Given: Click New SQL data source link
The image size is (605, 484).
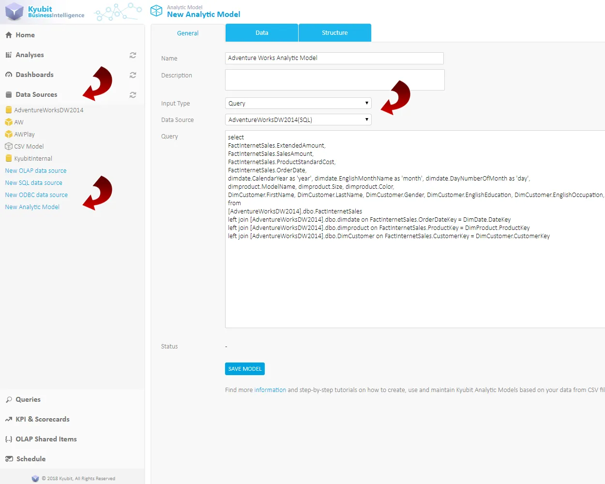Looking at the screenshot, I should click(33, 182).
